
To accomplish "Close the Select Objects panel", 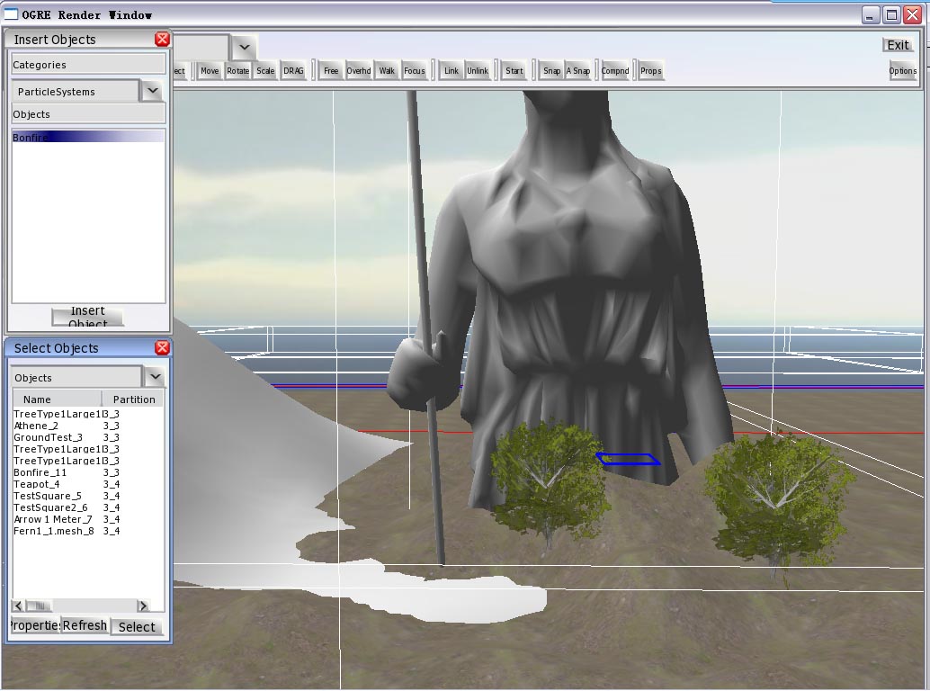I will pyautogui.click(x=162, y=347).
